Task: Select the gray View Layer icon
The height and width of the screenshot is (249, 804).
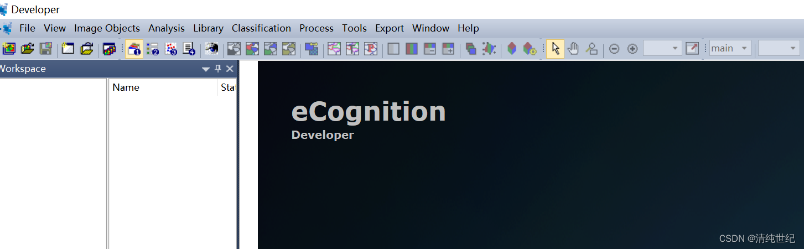Action: (234, 49)
